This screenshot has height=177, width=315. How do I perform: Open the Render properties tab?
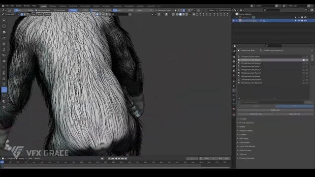[x=234, y=57]
